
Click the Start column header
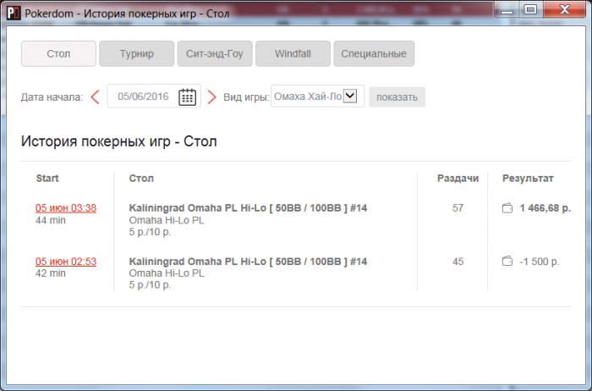click(x=47, y=179)
